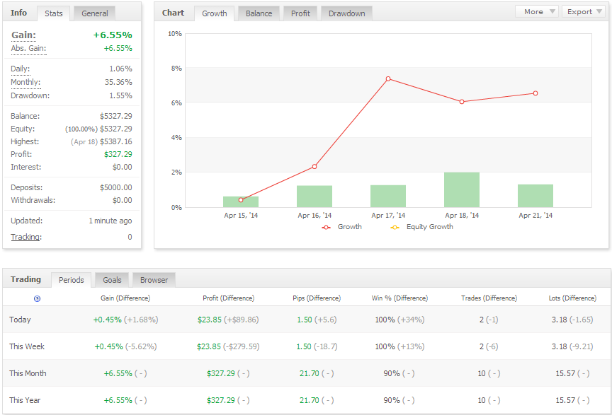This screenshot has width=612, height=415.
Task: Click This Week's profit $23.85 (-$279.59)
Action: point(228,346)
